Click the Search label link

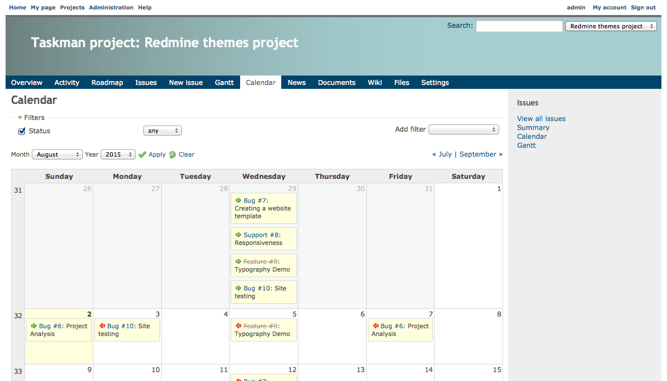pos(459,25)
